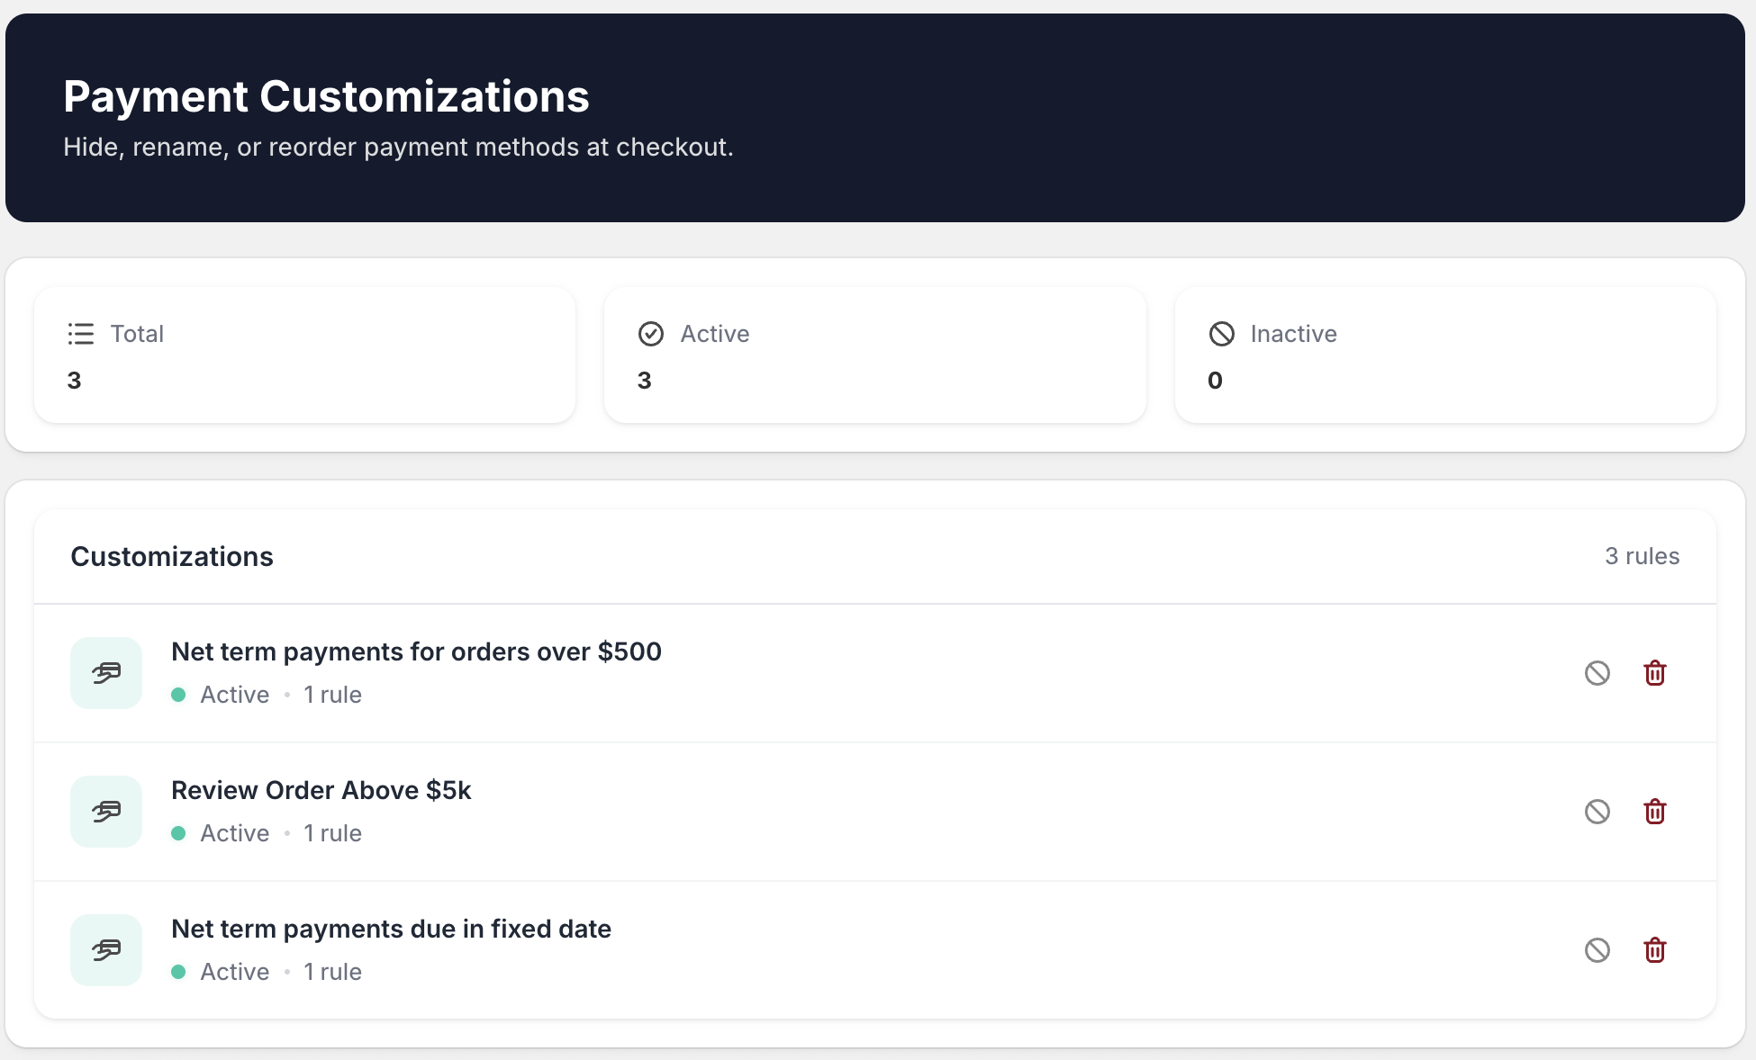Screen dimensions: 1756x1060
Task: Click the Total list icon
Action: pyautogui.click(x=80, y=334)
